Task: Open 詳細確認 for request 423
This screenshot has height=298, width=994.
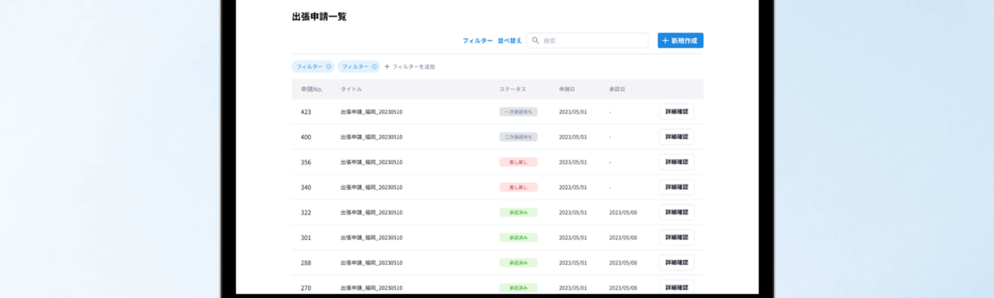Action: point(677,112)
